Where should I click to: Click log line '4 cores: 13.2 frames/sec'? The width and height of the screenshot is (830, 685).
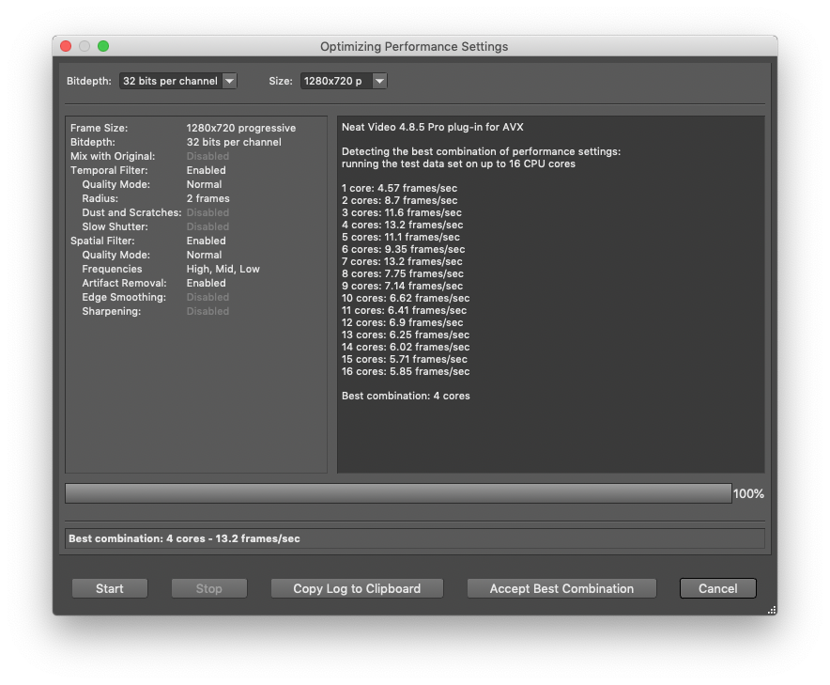402,225
